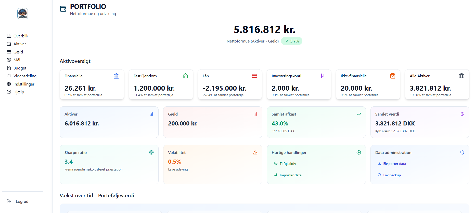The image size is (475, 213).
Task: Click the bank icon on Finansielle card
Action: 116,76
